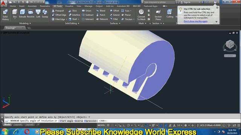The height and width of the screenshot is (135, 241).
Task: Focus the keyword search box
Action: click(159, 2)
